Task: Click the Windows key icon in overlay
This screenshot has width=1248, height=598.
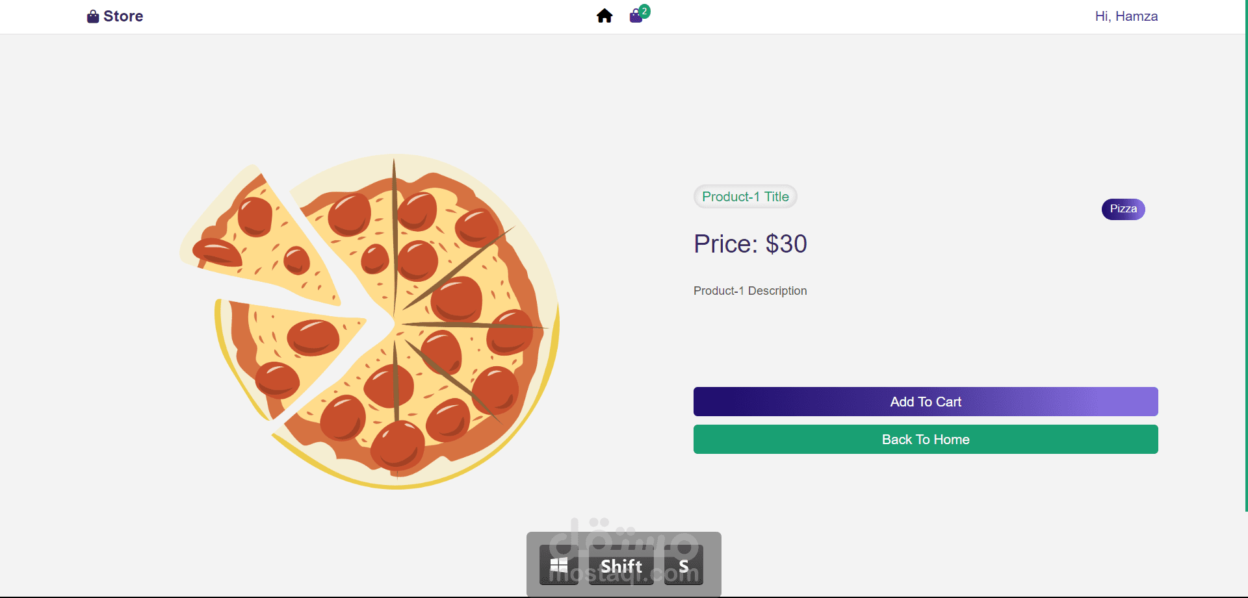Action: [x=559, y=565]
